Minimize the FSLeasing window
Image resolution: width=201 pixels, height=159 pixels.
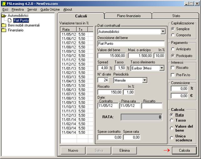click(186, 4)
